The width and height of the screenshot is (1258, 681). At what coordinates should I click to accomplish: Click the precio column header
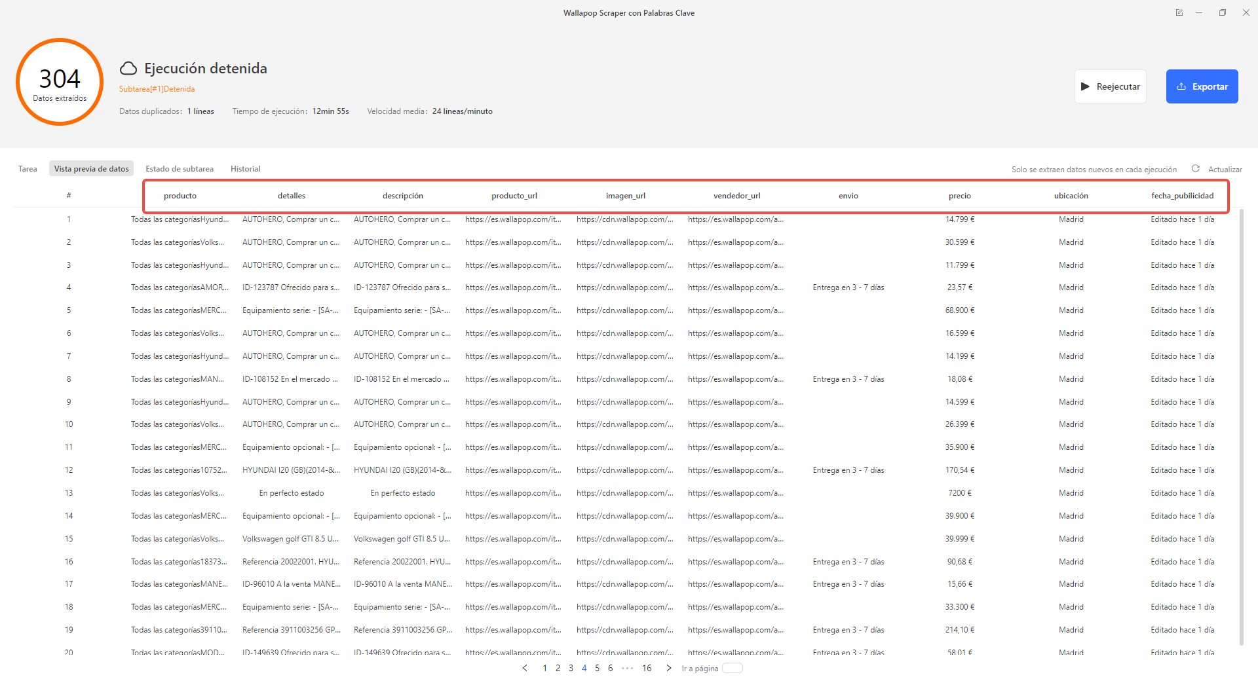coord(959,196)
